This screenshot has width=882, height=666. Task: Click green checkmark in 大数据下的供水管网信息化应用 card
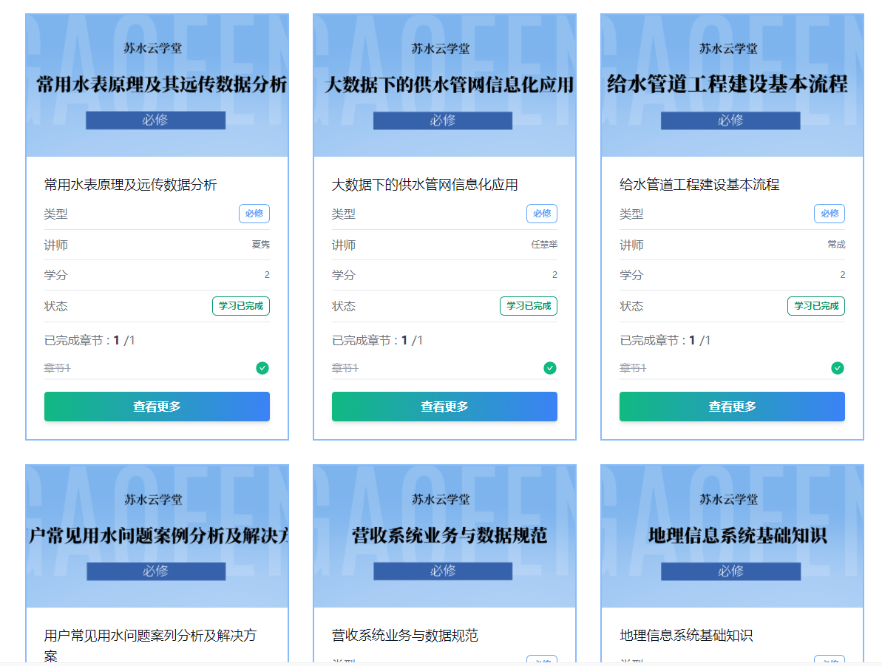550,368
